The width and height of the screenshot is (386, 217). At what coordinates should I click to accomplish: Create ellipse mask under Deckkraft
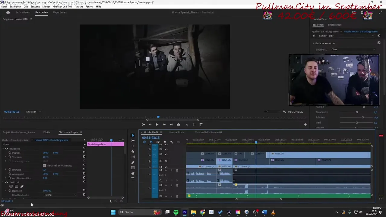pyautogui.click(x=11, y=187)
